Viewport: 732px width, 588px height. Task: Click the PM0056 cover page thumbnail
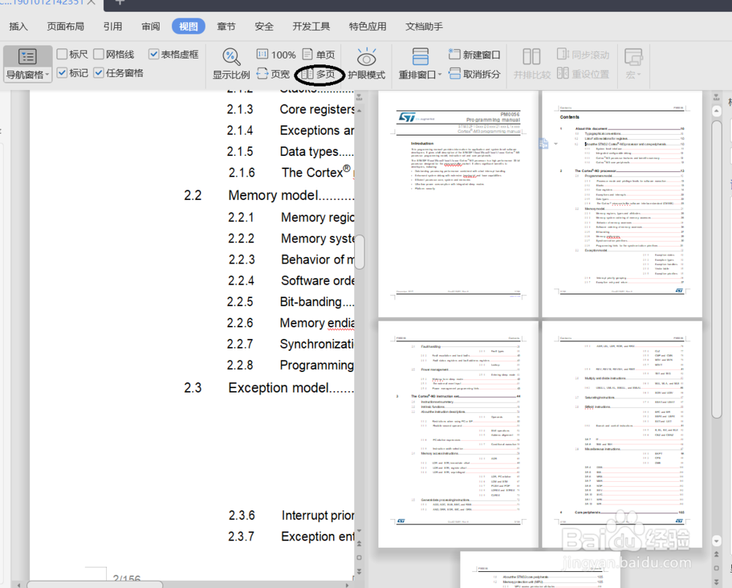[458, 204]
